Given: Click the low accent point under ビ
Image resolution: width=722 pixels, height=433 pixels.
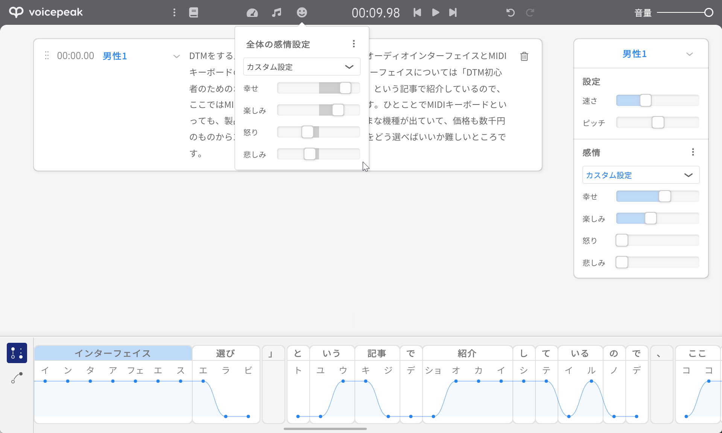Looking at the screenshot, I should (248, 416).
